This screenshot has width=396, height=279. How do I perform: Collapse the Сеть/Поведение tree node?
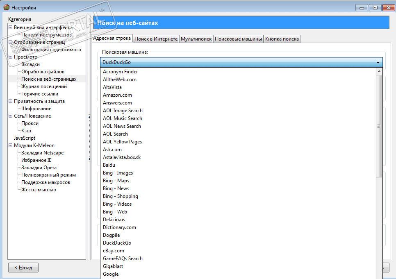(10, 116)
